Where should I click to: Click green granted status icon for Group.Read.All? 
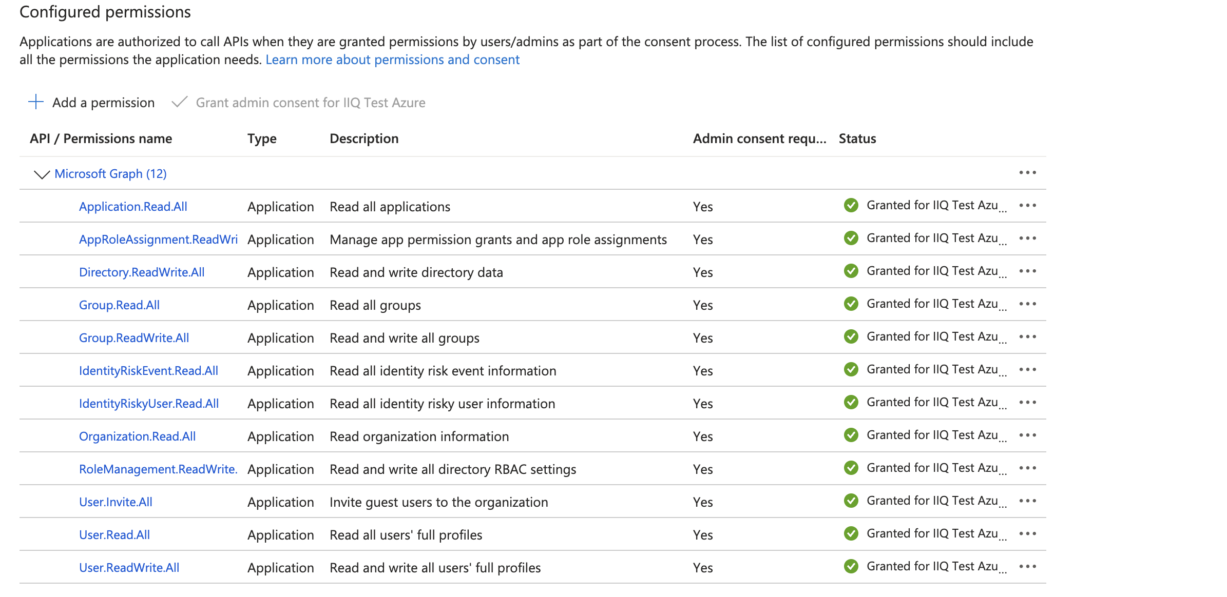tap(851, 304)
